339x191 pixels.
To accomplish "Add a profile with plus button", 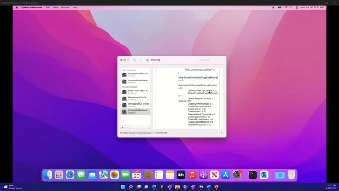I will click(x=122, y=127).
